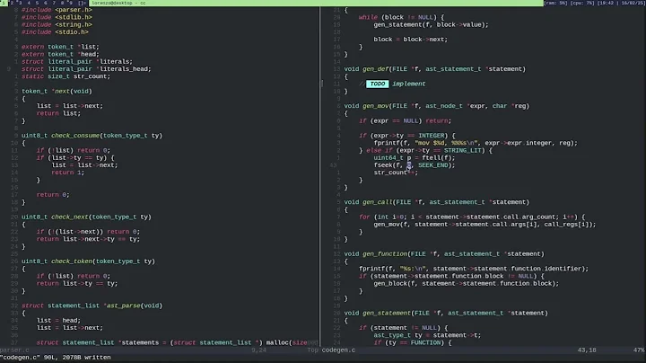Click 'return list;' in the next function
646x363 pixels.
[58, 113]
